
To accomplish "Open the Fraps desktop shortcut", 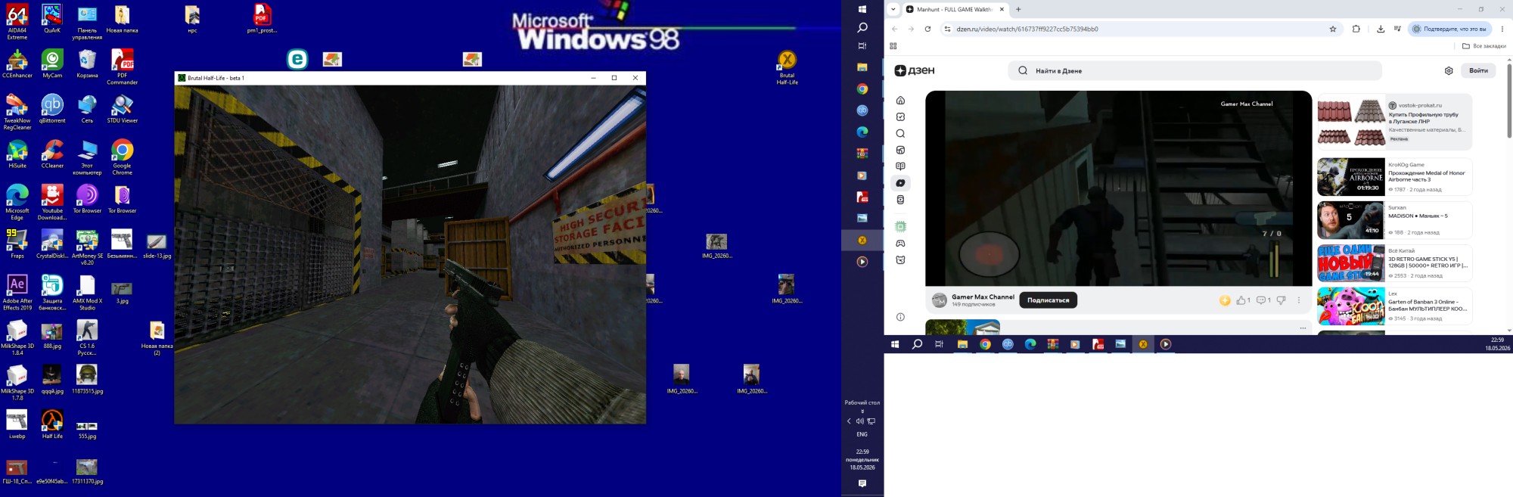I will [x=17, y=244].
